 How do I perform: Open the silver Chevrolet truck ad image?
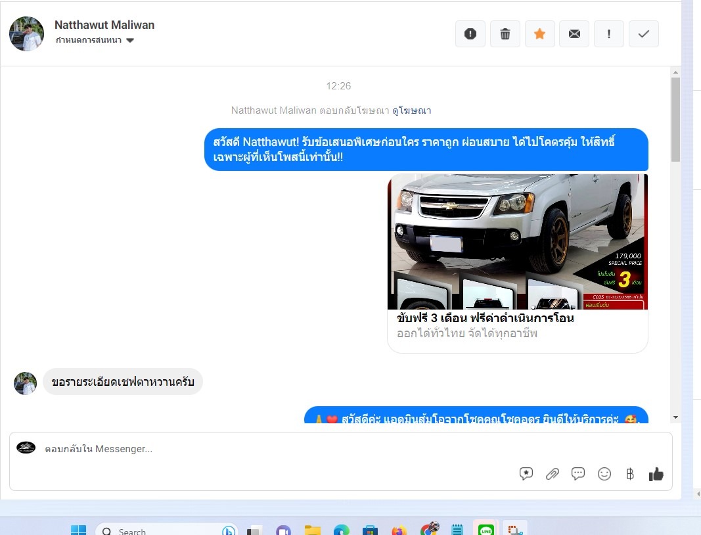(518, 241)
